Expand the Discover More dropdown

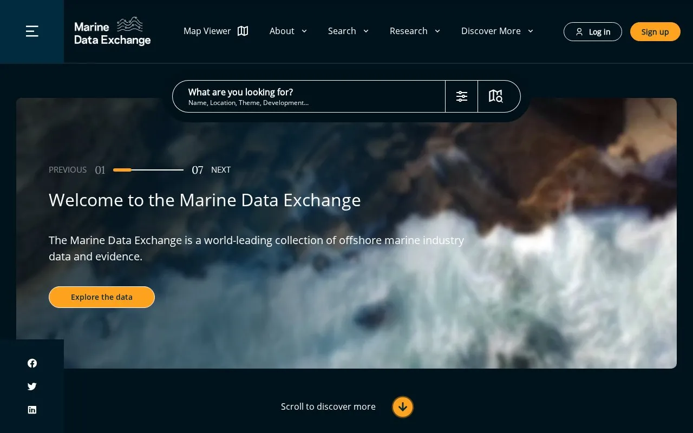click(x=497, y=31)
